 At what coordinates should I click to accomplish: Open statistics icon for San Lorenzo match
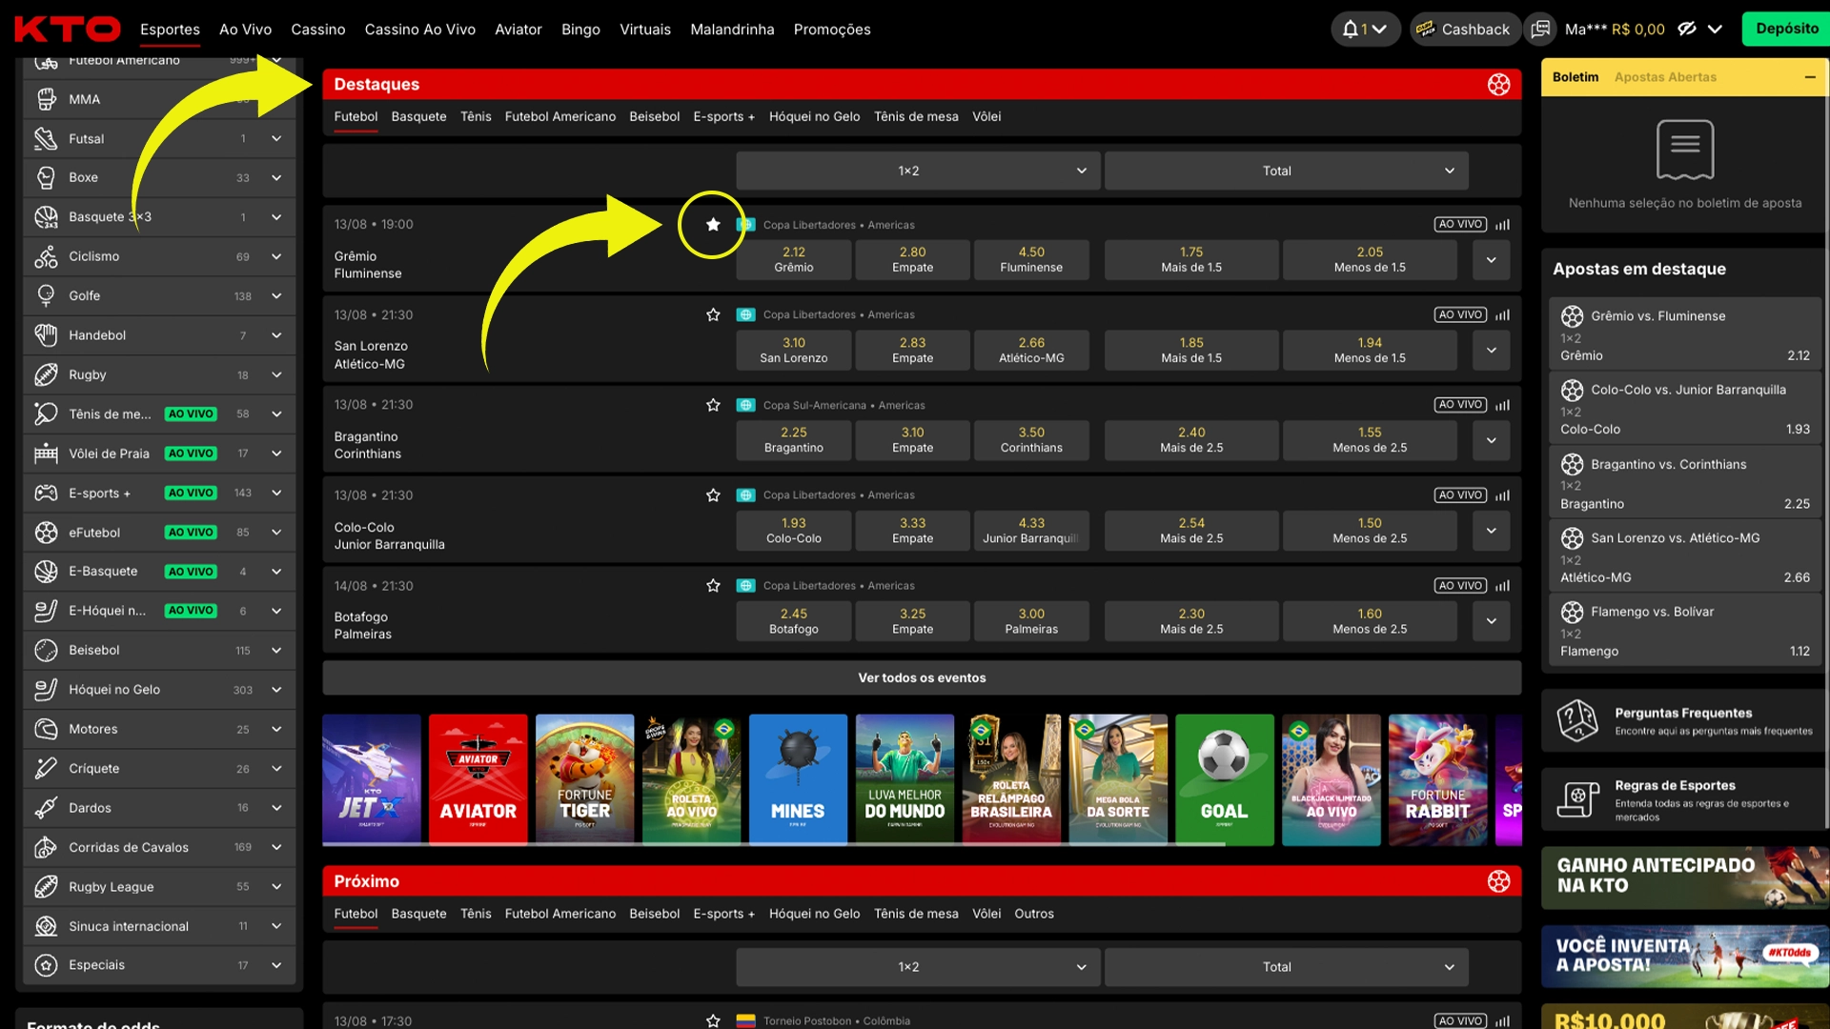point(1503,314)
